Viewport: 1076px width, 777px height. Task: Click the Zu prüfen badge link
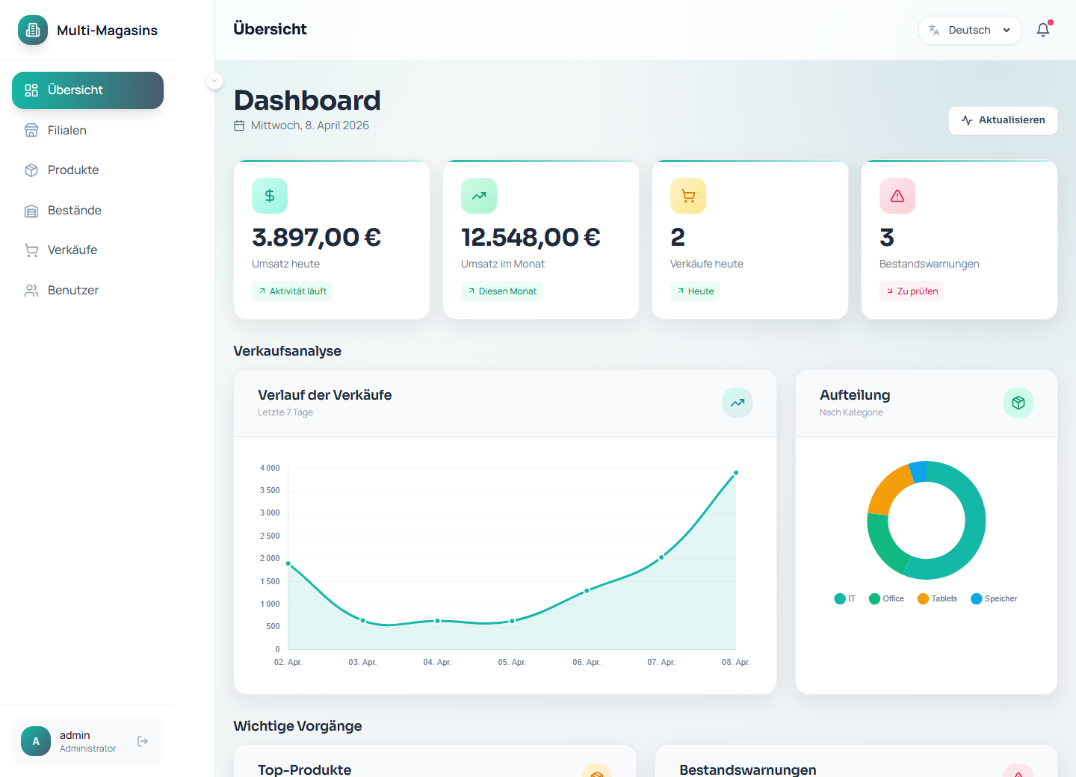[912, 291]
